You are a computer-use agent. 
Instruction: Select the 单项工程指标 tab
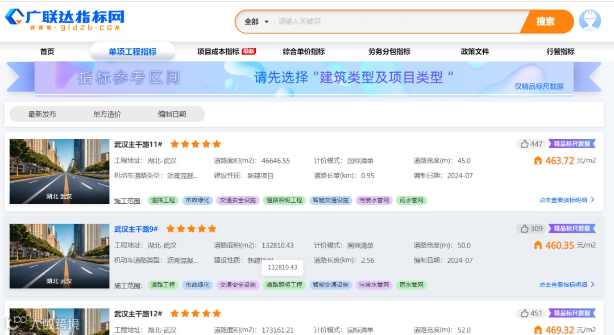point(132,52)
